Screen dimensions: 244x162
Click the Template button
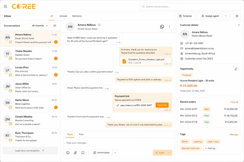185,16
